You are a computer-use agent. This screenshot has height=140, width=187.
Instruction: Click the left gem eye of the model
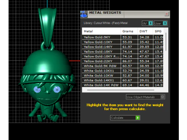[37, 89]
